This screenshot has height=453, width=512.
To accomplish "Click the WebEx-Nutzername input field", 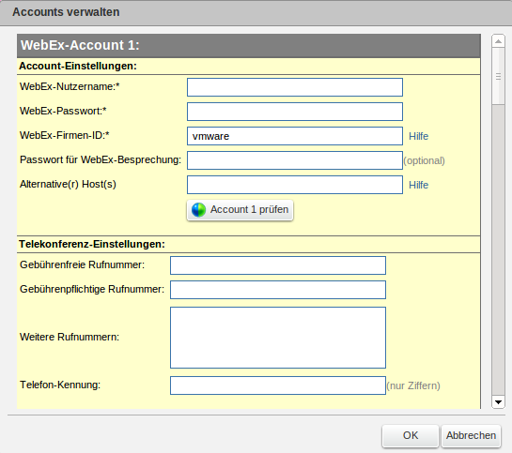I will [295, 87].
